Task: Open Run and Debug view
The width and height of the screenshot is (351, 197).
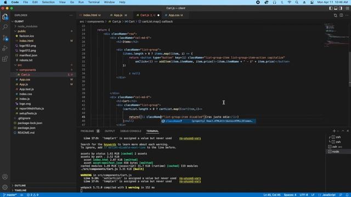Action: tap(5, 48)
